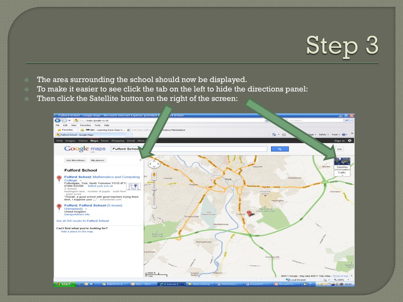Go to Web in Google bar

[x=59, y=141]
